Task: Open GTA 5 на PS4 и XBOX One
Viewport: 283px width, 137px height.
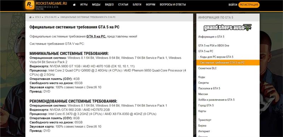Action: coord(214,46)
